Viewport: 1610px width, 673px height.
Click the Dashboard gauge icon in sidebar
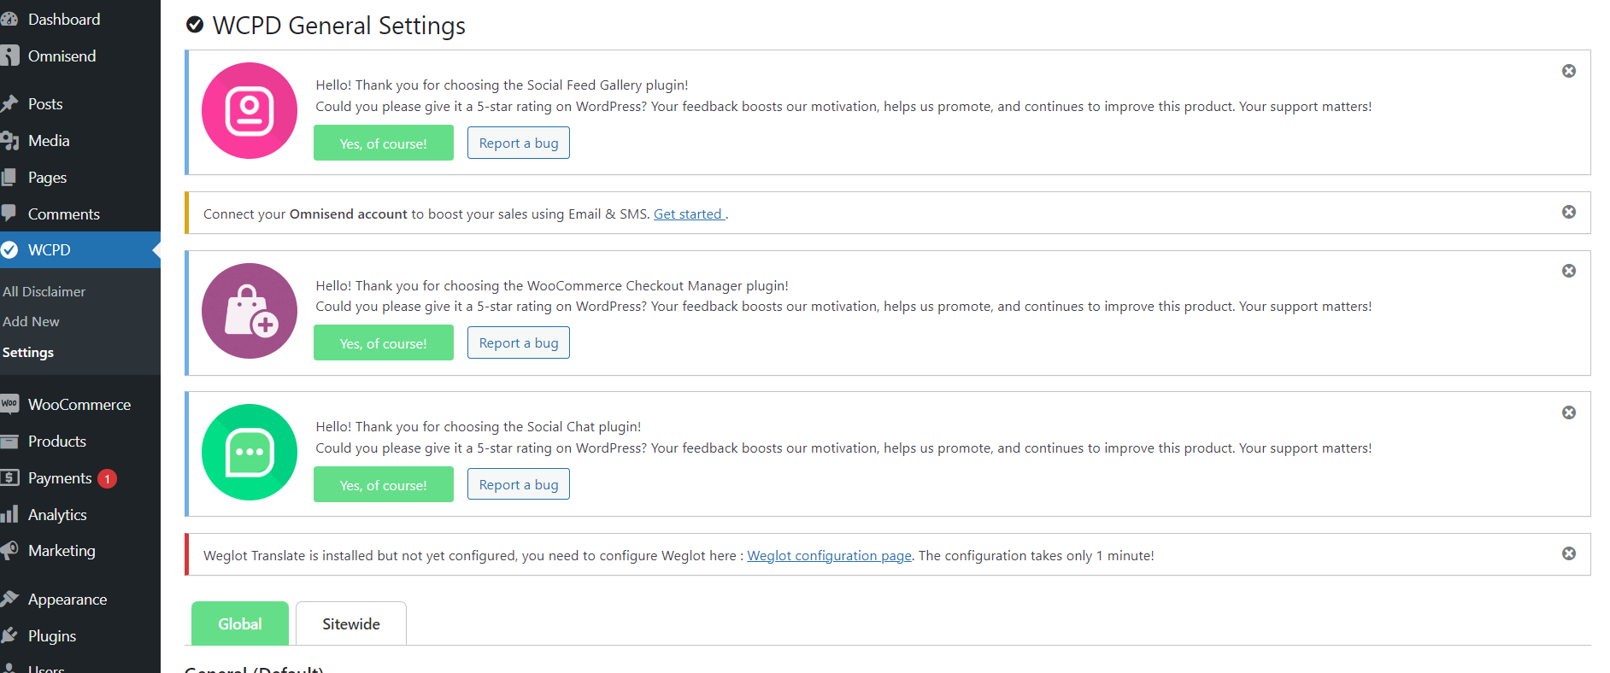coord(9,19)
